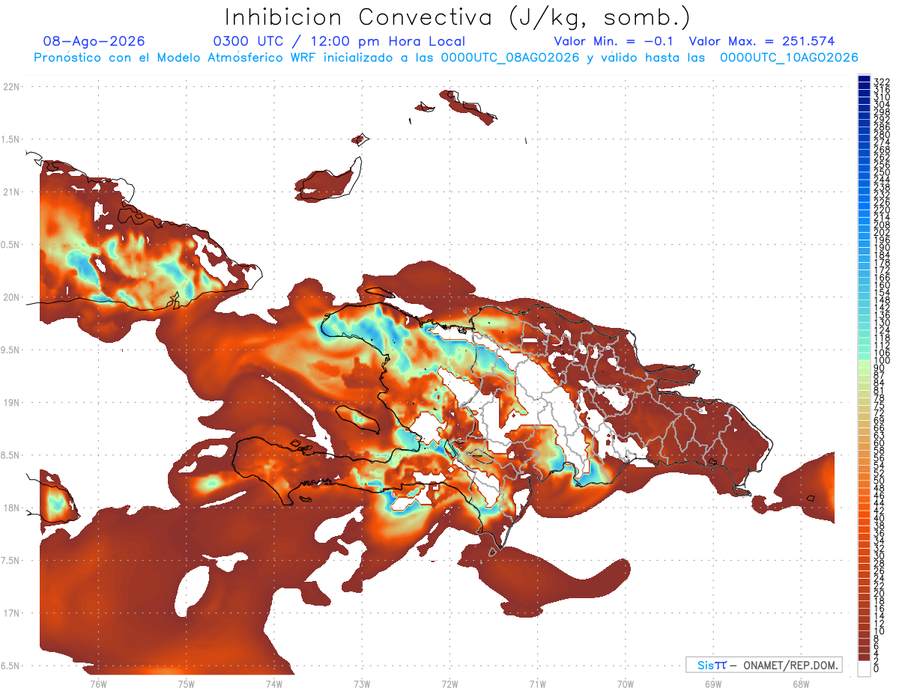Click the "69W" longitude label
899x694 pixels.
click(x=712, y=684)
